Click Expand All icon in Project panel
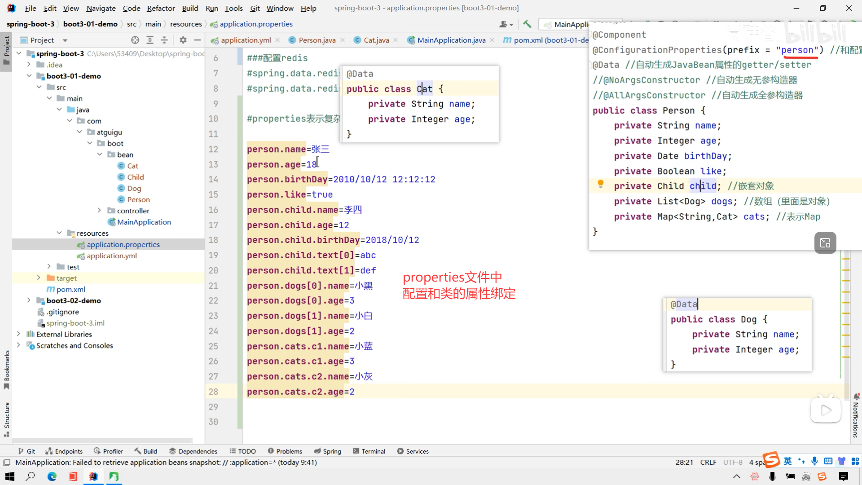The height and width of the screenshot is (485, 862). [x=150, y=40]
